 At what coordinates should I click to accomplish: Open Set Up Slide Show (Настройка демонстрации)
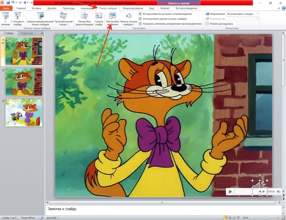point(84,19)
